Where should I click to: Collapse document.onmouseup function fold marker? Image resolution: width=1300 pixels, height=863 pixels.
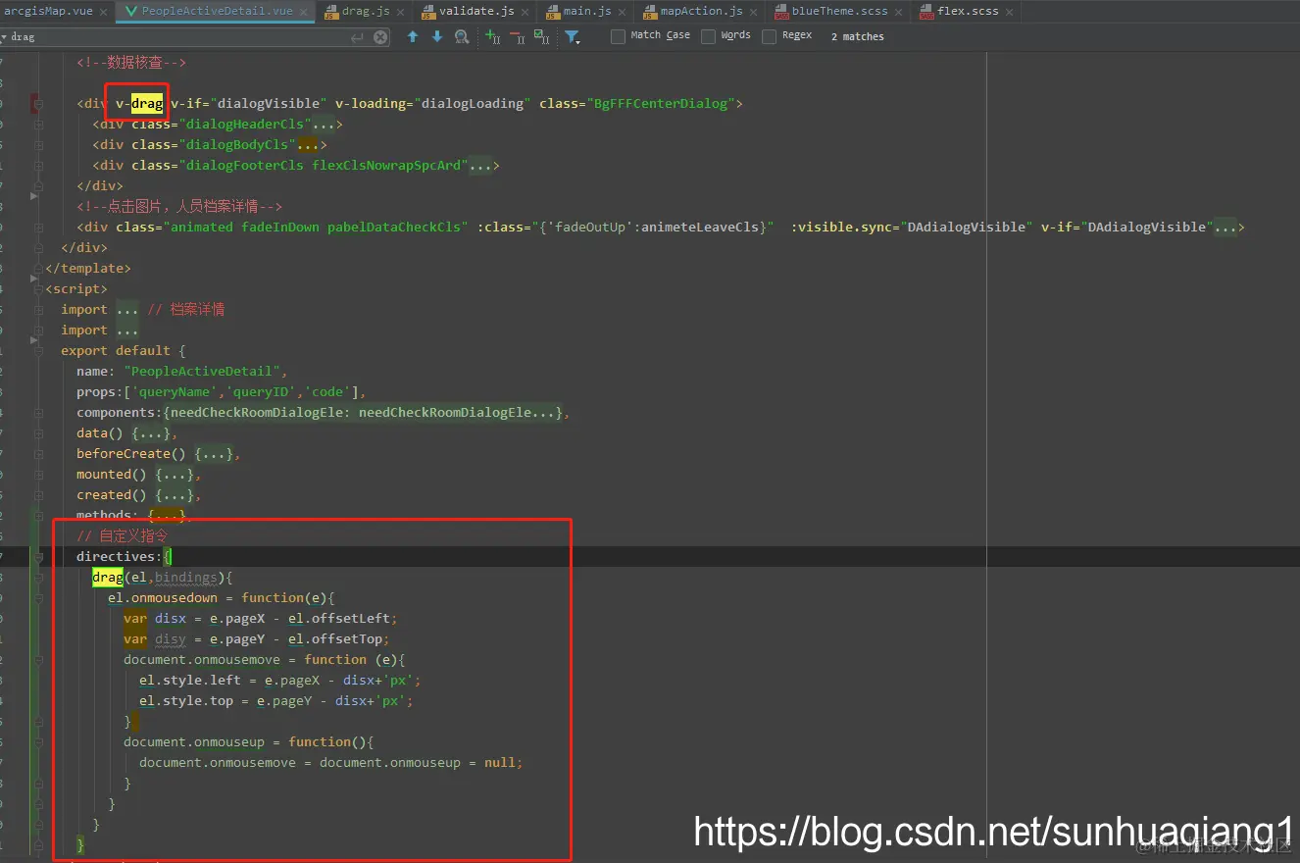pos(38,742)
